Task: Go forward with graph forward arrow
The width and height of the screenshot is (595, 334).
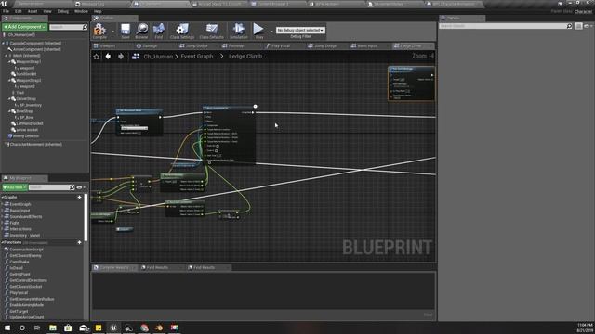Action: point(121,56)
